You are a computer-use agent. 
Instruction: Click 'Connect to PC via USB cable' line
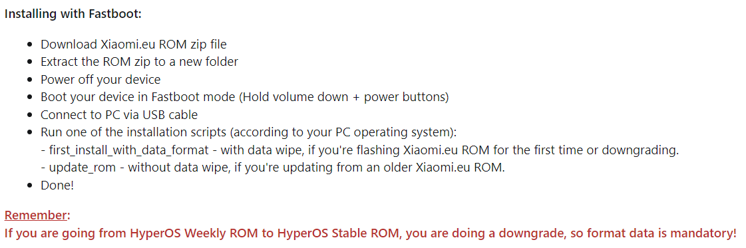[x=119, y=114]
